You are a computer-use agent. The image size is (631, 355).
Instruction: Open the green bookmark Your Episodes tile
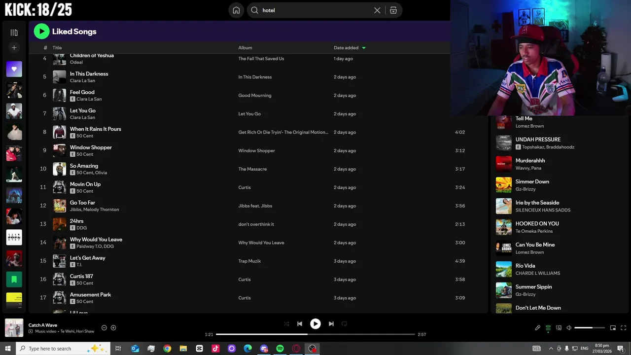click(x=14, y=280)
